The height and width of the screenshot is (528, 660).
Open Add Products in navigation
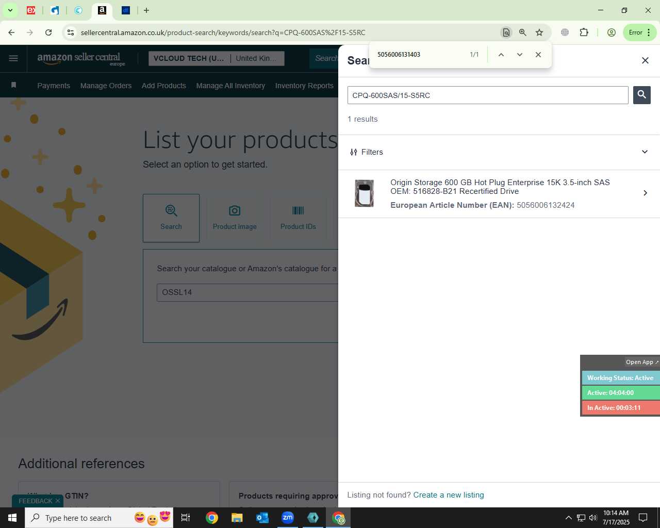coord(164,86)
